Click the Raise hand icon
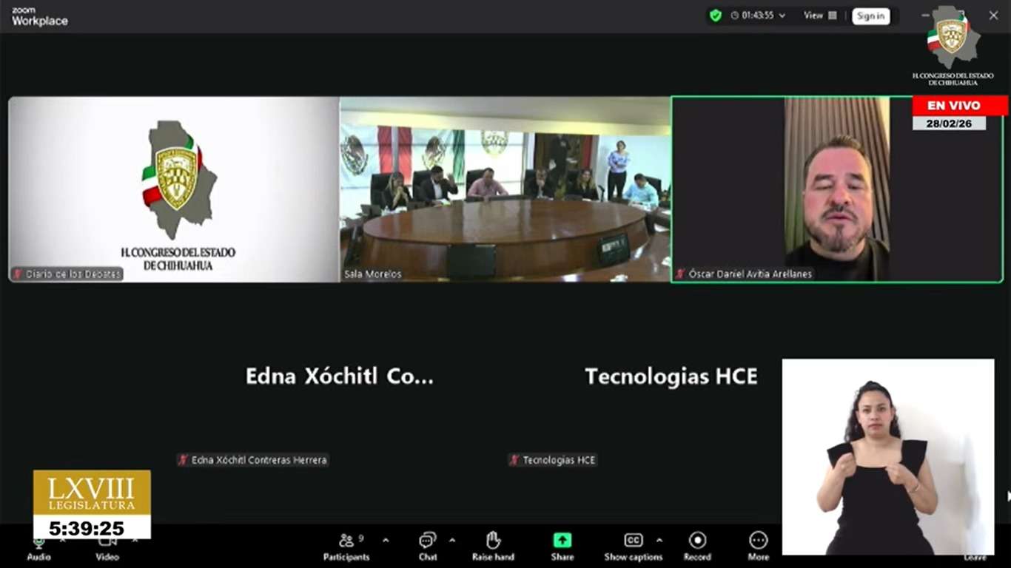 pyautogui.click(x=493, y=546)
